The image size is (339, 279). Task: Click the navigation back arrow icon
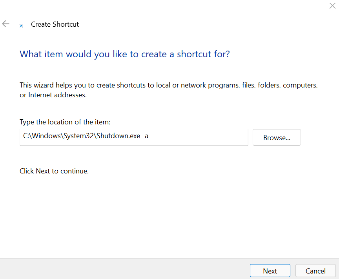point(5,24)
